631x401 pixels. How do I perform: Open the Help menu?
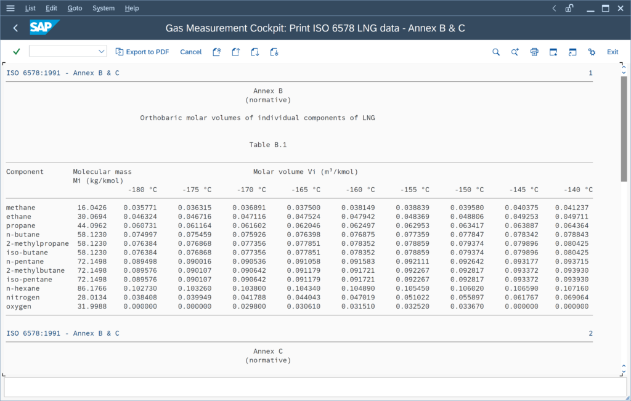[132, 8]
